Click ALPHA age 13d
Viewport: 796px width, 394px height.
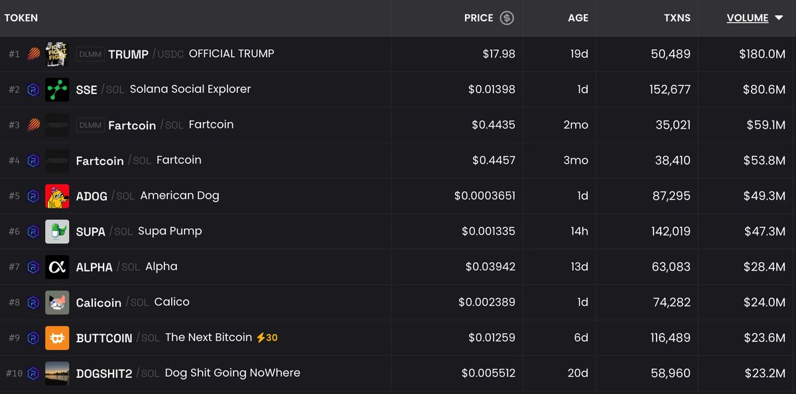580,267
